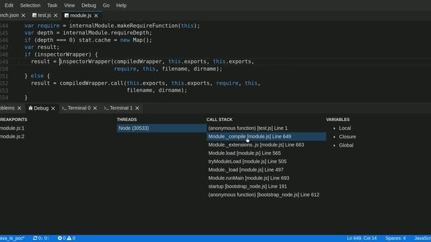Close the Debug panel tab
Image resolution: width=431 pixels, height=242 pixels.
point(53,108)
